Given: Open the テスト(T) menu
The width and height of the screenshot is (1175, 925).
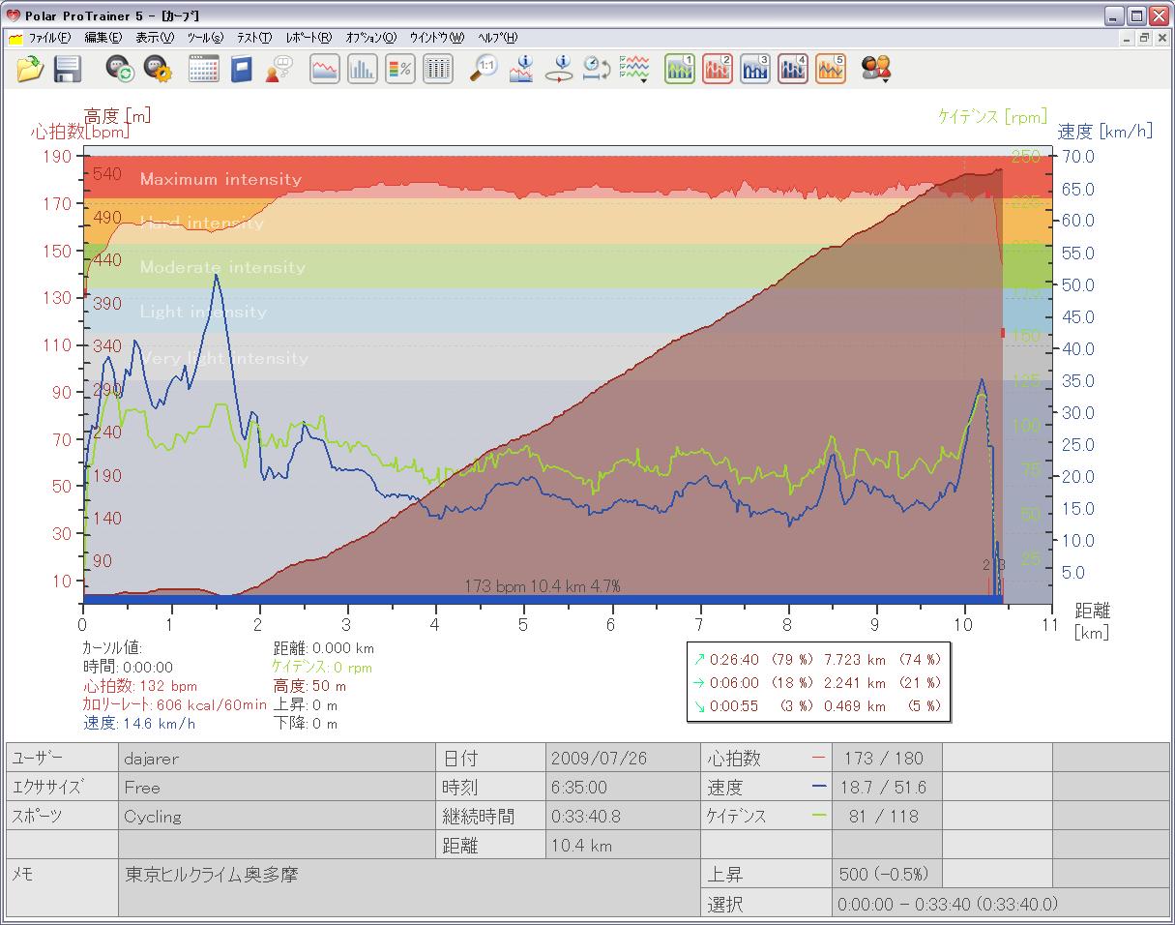Looking at the screenshot, I should (x=255, y=38).
